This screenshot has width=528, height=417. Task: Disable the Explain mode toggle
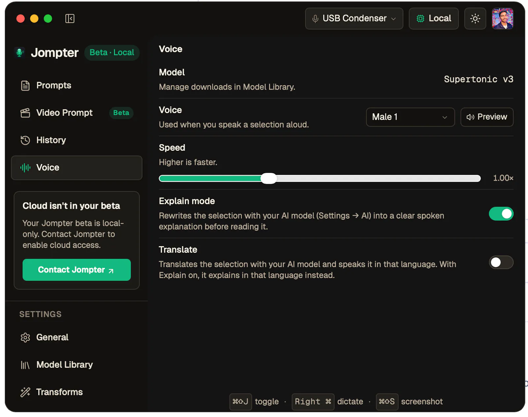(x=501, y=214)
